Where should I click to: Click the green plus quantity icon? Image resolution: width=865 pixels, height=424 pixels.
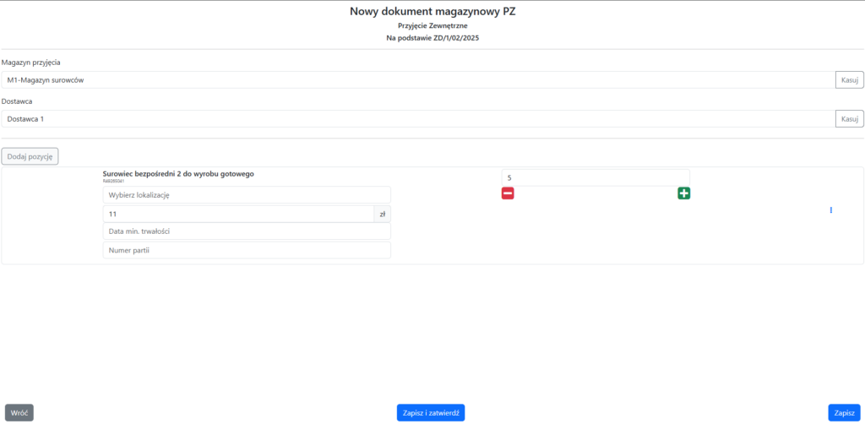(x=683, y=193)
